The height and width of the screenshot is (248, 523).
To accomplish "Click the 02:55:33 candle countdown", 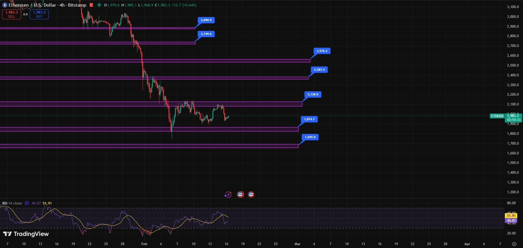I will (514, 120).
